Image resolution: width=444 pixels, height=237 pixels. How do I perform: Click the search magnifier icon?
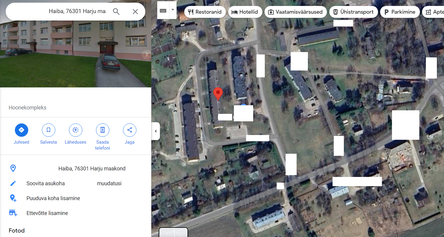[116, 12]
